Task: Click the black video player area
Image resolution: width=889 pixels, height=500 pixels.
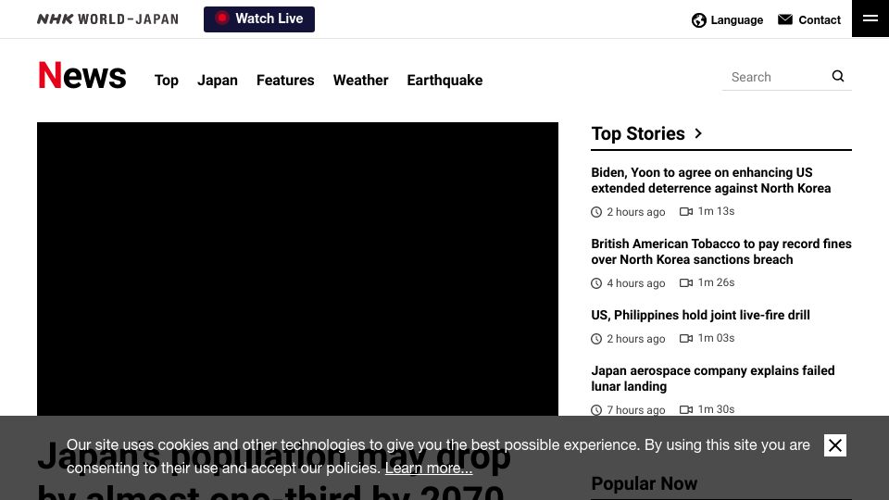Action: (297, 269)
